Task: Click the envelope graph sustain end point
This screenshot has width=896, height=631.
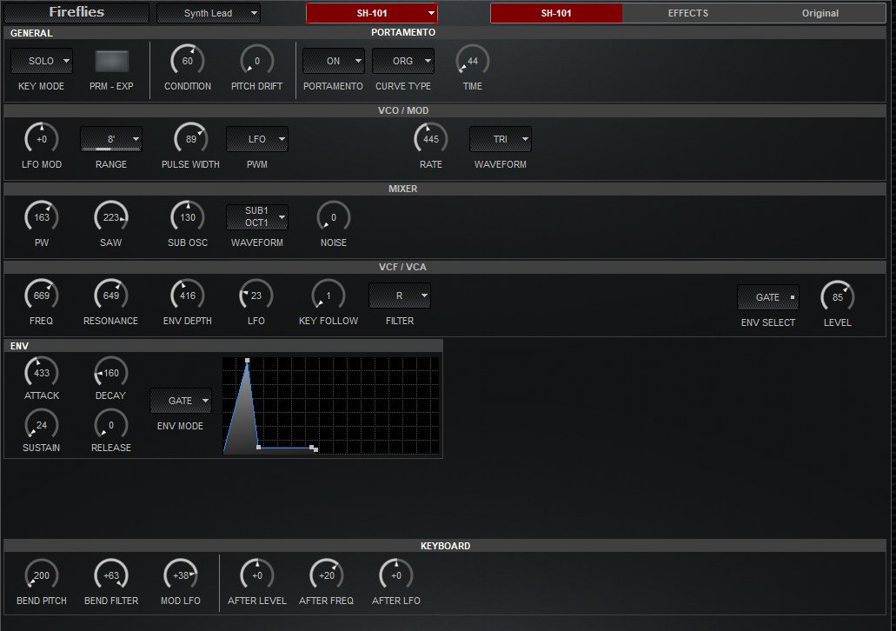Action: (x=312, y=448)
